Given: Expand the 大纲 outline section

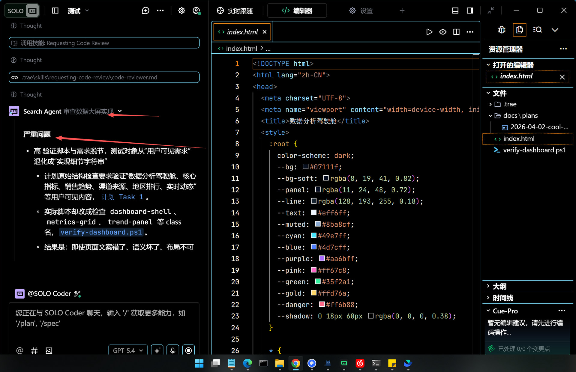Looking at the screenshot, I should coord(499,286).
